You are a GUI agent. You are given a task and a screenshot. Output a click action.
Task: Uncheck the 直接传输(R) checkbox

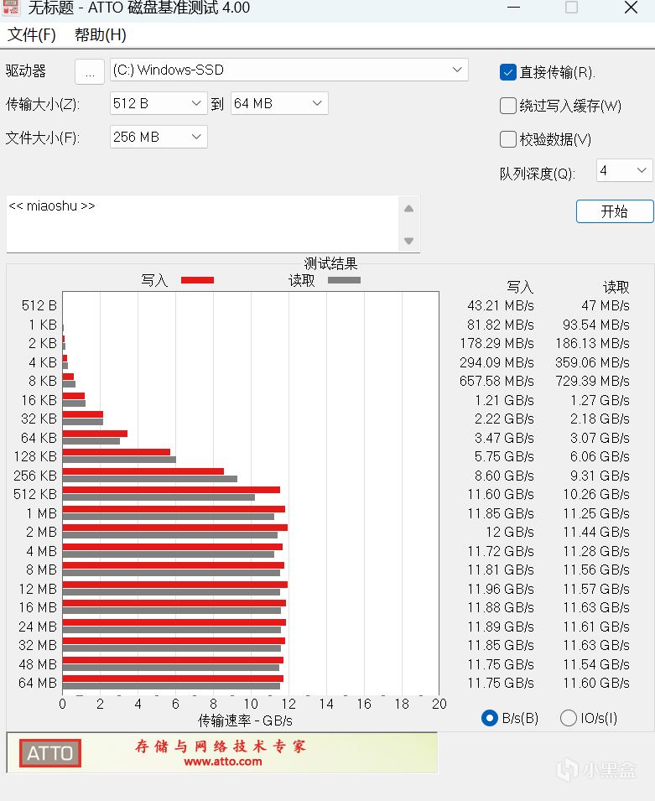pos(508,72)
